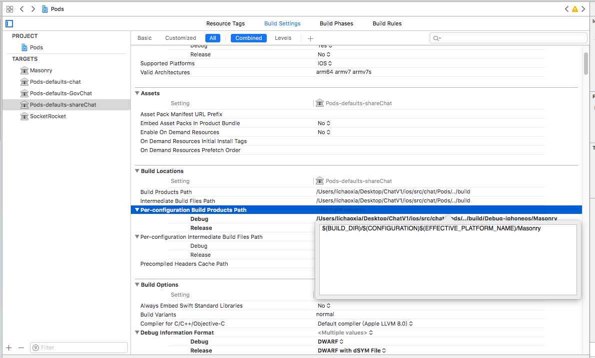Image resolution: width=595 pixels, height=358 pixels.
Task: Open Always Embed Swift Standard Libraries popup
Action: click(x=324, y=306)
